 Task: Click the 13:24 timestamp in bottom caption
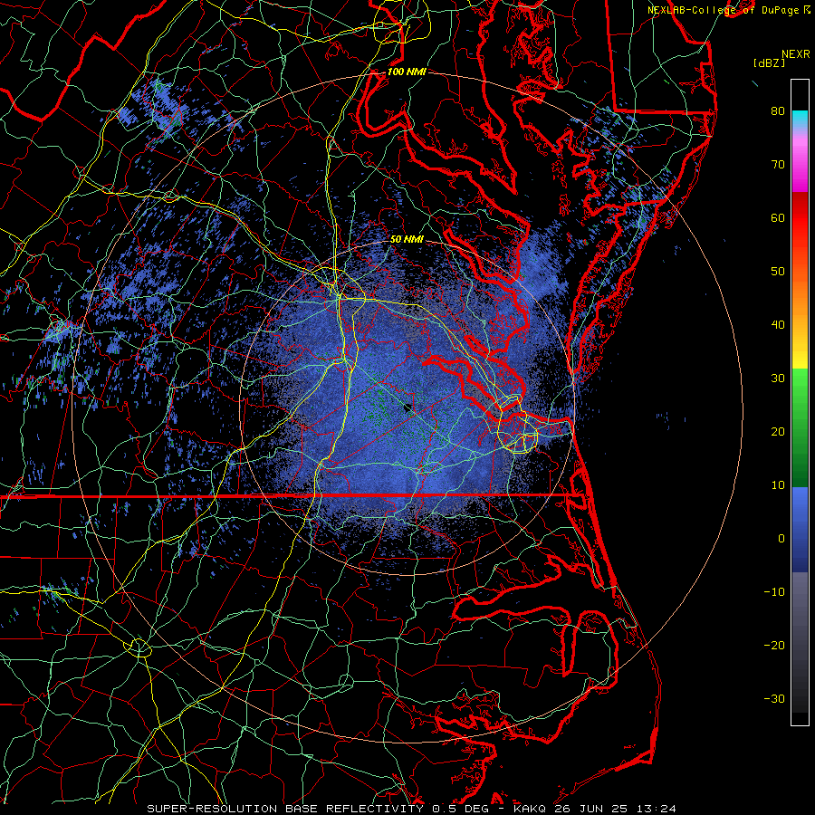click(657, 809)
